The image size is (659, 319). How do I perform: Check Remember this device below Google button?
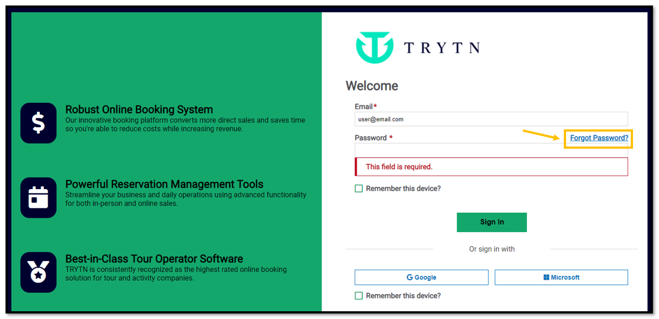pyautogui.click(x=359, y=296)
